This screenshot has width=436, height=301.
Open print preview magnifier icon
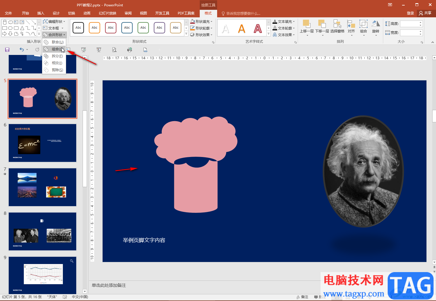click(114, 50)
